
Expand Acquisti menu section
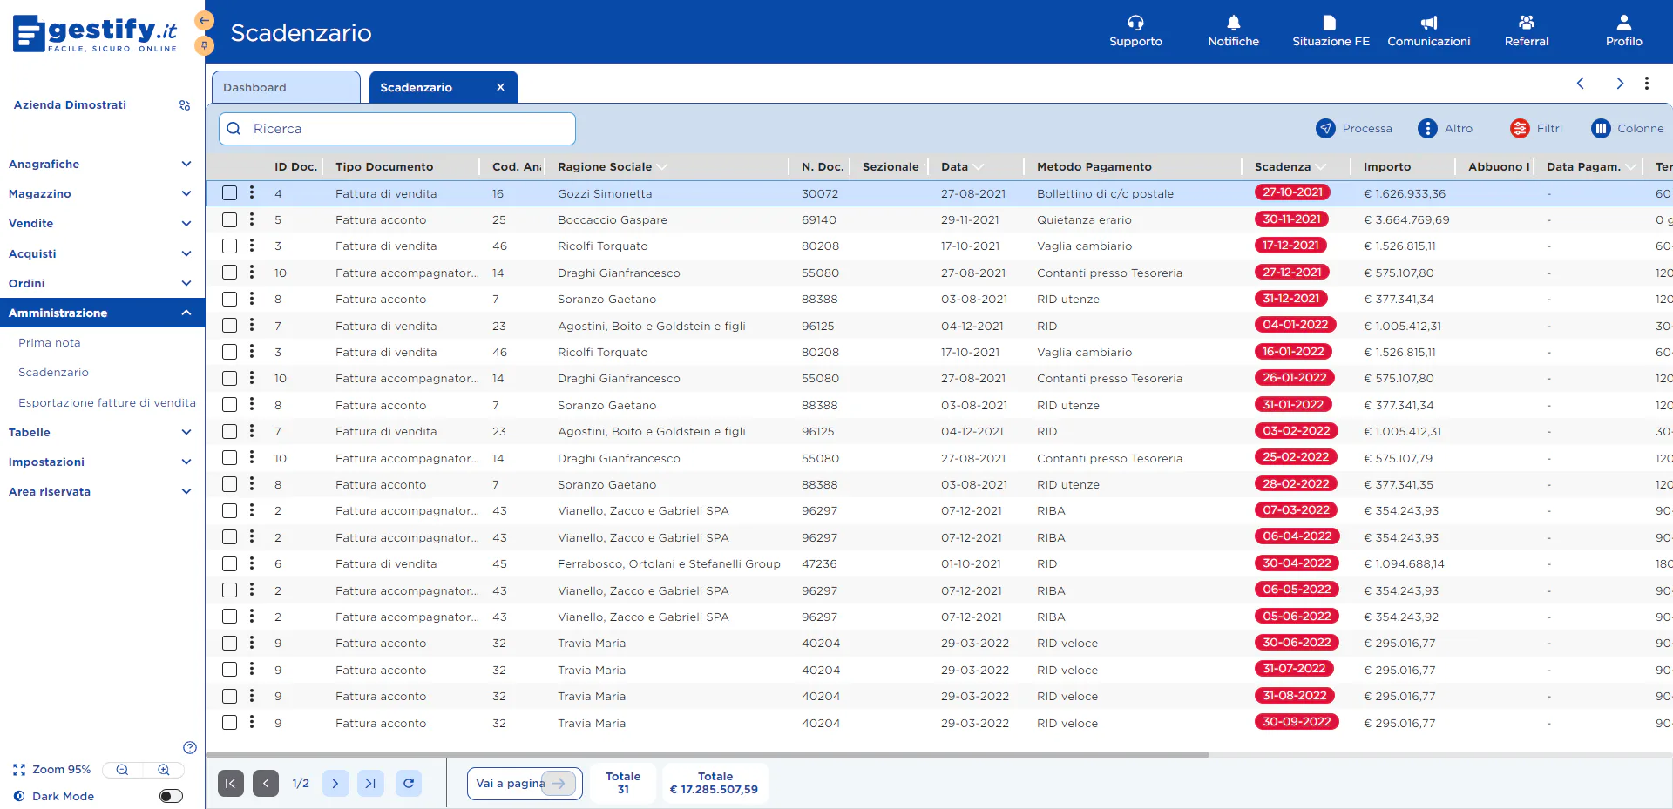pyautogui.click(x=101, y=253)
